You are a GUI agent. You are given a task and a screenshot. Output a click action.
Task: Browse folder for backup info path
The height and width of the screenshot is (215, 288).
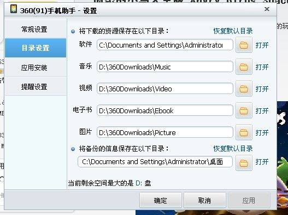[x=244, y=162]
